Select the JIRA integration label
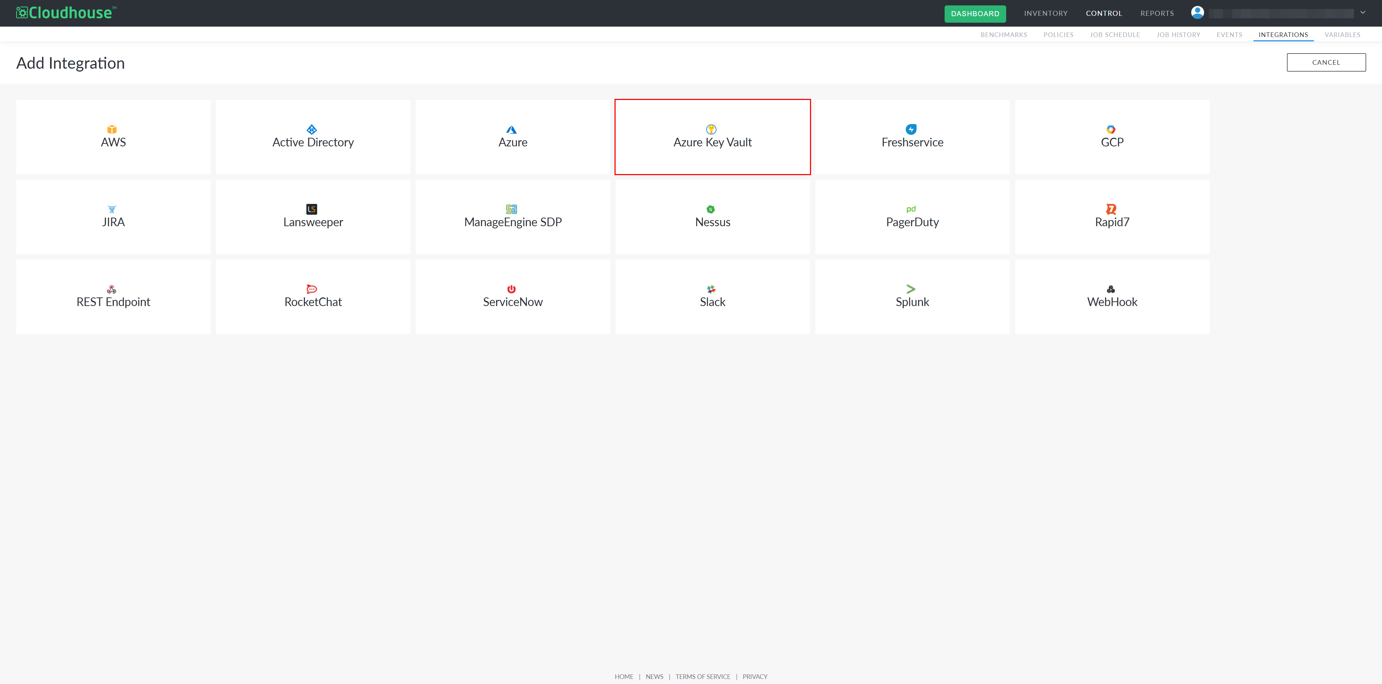The image size is (1382, 684). coord(113,223)
